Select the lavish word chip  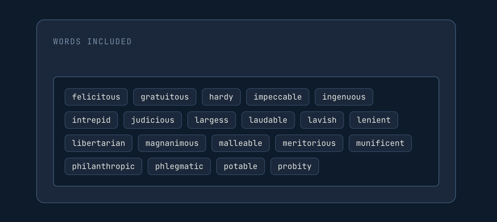tap(322, 120)
